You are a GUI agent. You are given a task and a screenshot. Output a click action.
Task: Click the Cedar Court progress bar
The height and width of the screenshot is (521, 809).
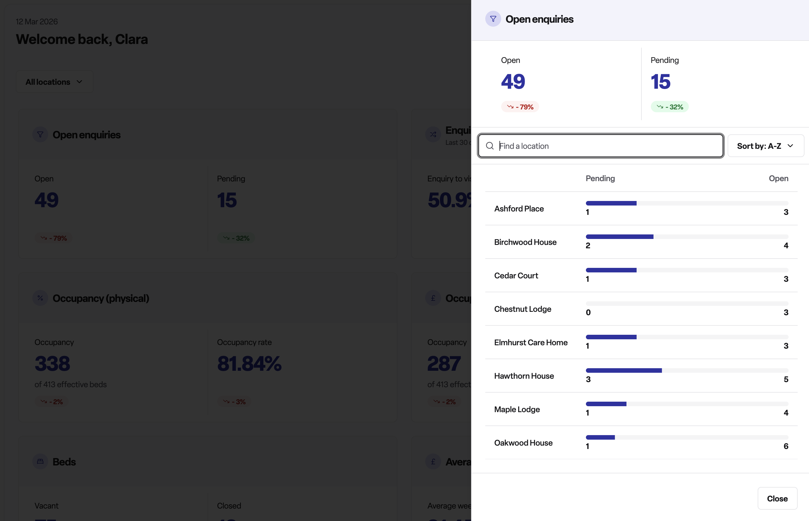[x=687, y=270]
